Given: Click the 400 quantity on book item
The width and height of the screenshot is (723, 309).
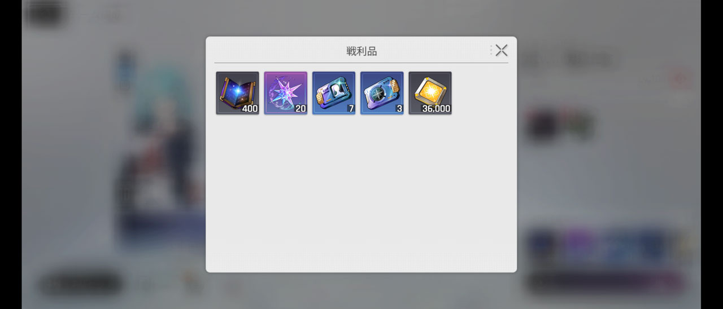Looking at the screenshot, I should click(x=250, y=108).
